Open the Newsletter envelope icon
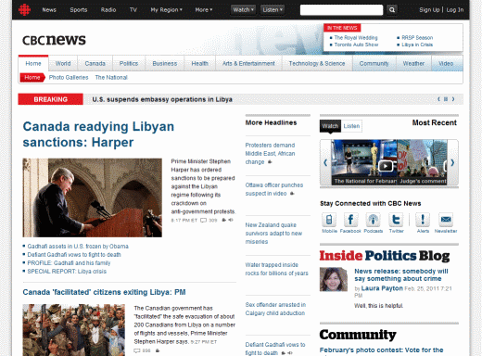The width and height of the screenshot is (482, 356). (446, 220)
